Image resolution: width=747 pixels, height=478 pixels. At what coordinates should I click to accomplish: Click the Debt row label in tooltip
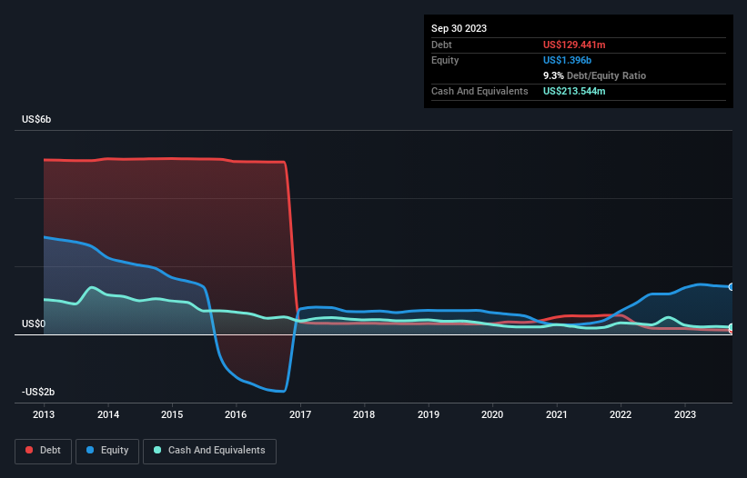point(441,45)
